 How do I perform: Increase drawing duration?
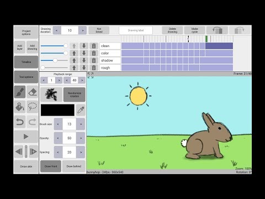pyautogui.click(x=82, y=30)
